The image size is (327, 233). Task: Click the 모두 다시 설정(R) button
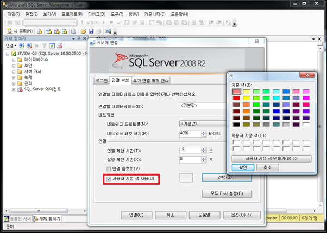point(227,193)
